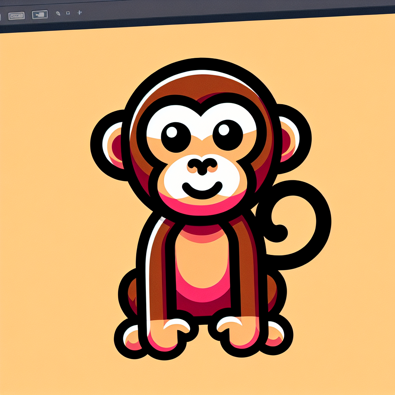The image size is (395, 395).
Task: Click the brown forehead of the monkey
Action: (x=201, y=87)
